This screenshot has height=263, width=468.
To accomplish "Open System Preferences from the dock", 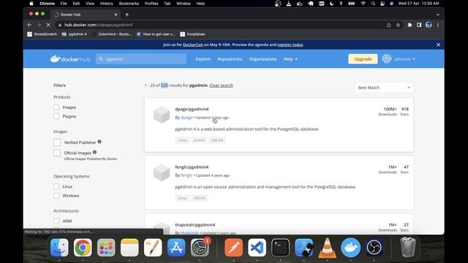I will (x=200, y=248).
